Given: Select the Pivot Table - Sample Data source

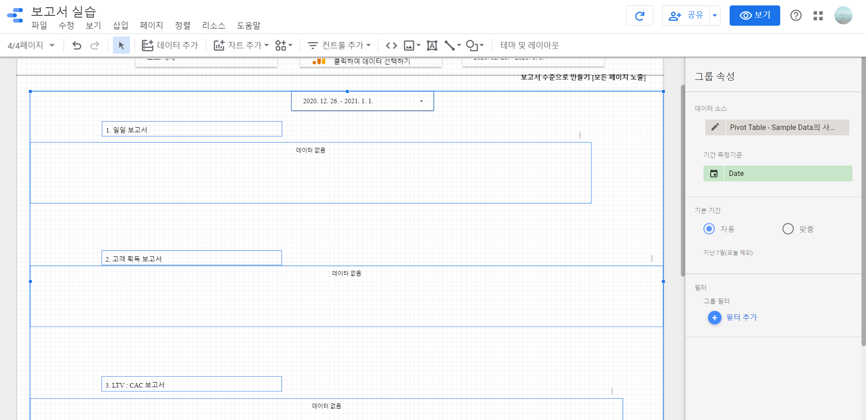Looking at the screenshot, I should 787,127.
